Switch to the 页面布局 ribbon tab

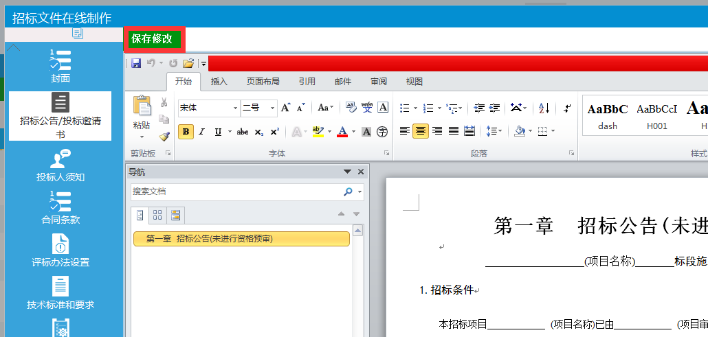(x=263, y=82)
